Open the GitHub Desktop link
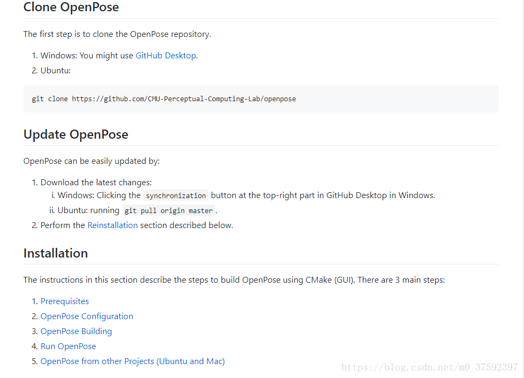The height and width of the screenshot is (378, 524). click(166, 56)
